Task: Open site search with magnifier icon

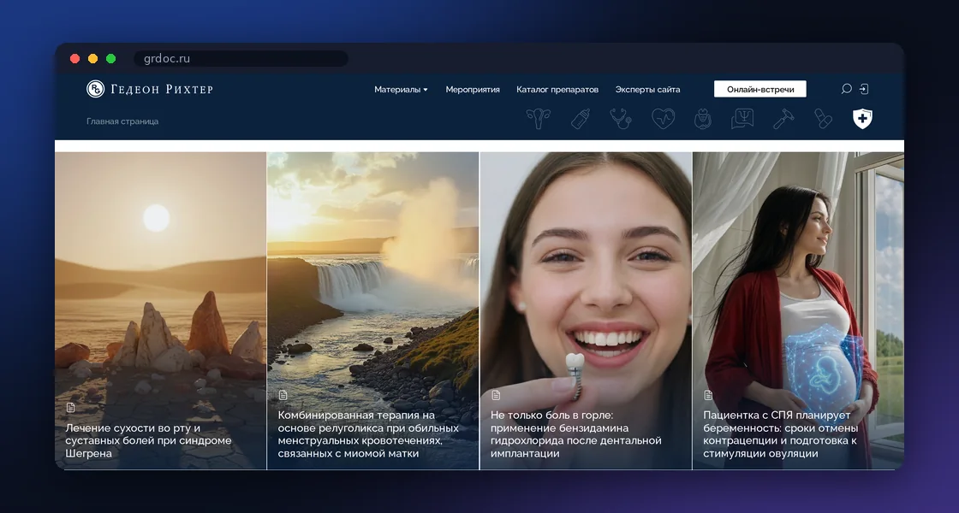Action: coord(847,89)
